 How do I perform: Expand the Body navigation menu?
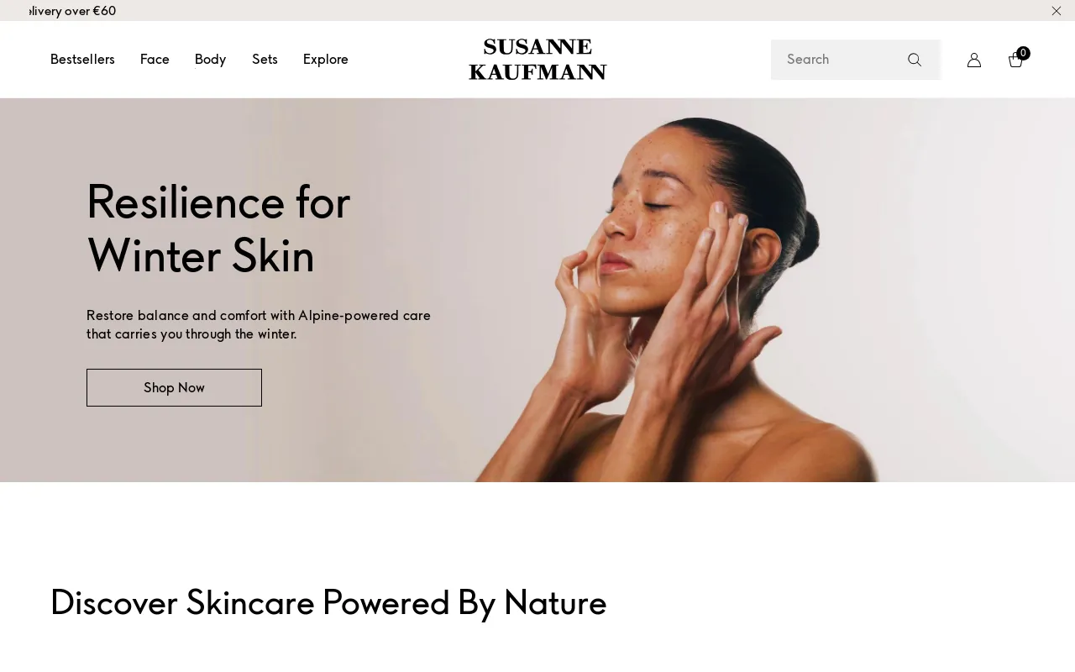click(210, 59)
